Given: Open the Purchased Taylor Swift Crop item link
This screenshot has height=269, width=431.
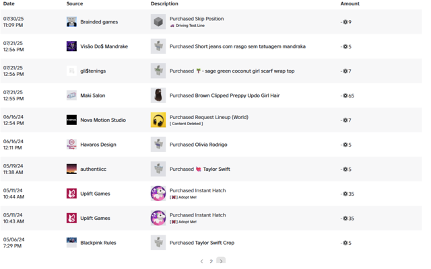Looking at the screenshot, I should click(202, 243).
